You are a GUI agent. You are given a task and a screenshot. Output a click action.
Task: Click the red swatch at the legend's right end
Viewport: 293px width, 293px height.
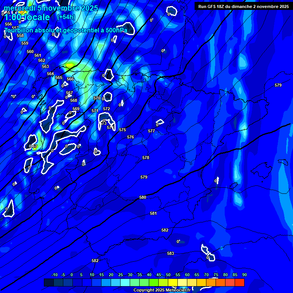239,282
